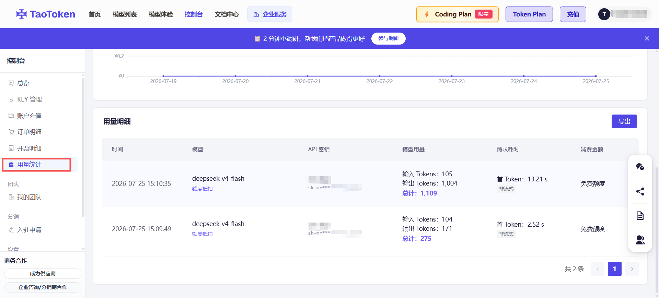This screenshot has width=659, height=298.
Task: Click the 入驻申请 pen icon
Action: pyautogui.click(x=11, y=230)
